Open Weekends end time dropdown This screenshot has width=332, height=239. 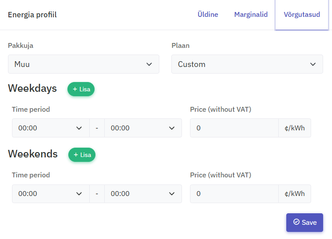click(143, 194)
